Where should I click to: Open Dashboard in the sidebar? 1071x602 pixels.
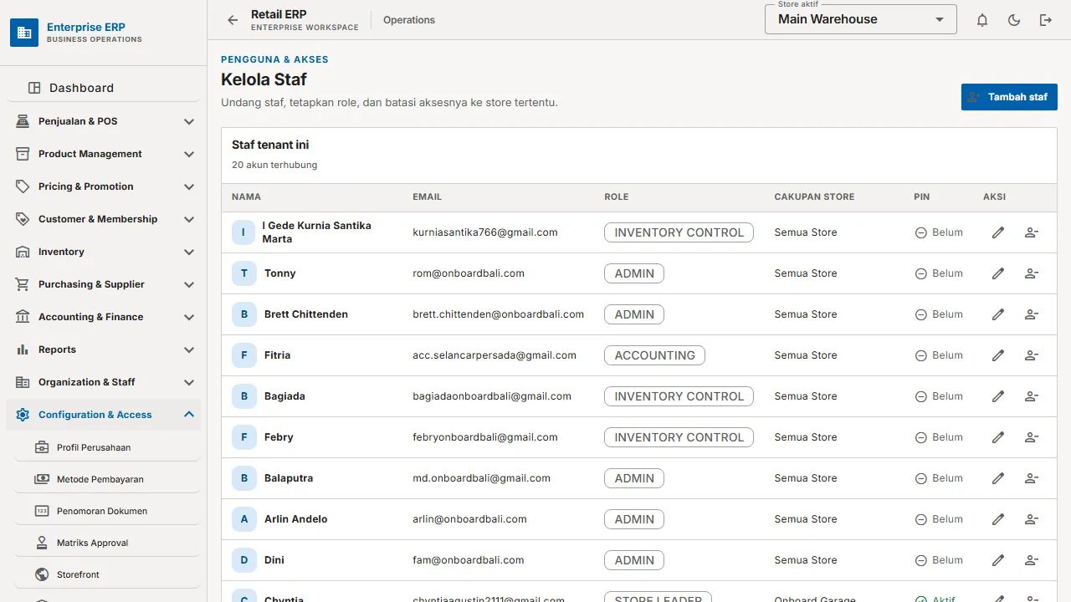tap(104, 88)
